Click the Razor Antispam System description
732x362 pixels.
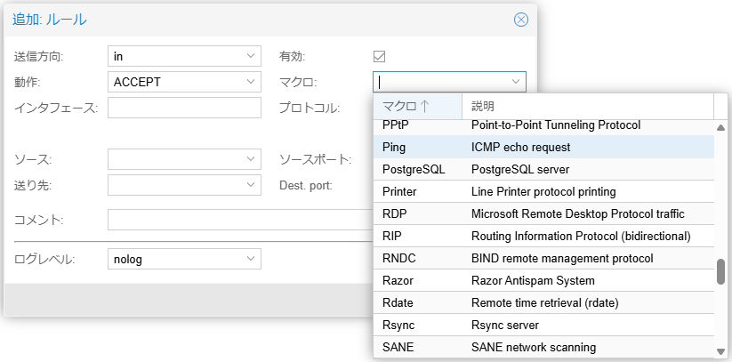tap(533, 281)
